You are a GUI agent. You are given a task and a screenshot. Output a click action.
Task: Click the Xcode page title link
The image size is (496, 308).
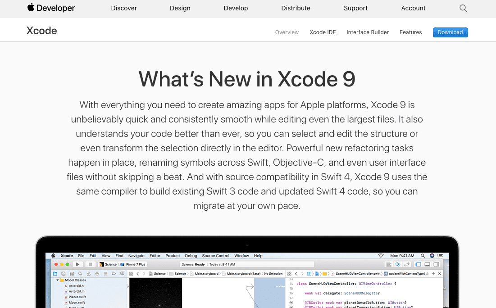42,31
